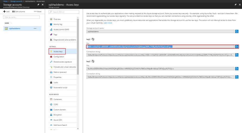Image resolution: width=242 pixels, height=133 pixels.
Task: Open Shared access signature settings
Action: (x=62, y=62)
